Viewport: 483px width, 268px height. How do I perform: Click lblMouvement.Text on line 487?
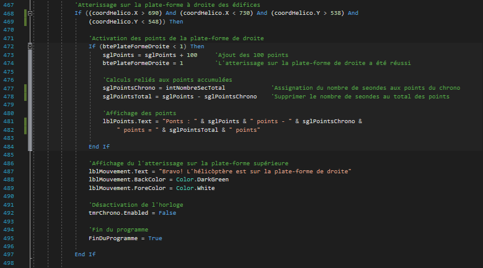coord(118,171)
